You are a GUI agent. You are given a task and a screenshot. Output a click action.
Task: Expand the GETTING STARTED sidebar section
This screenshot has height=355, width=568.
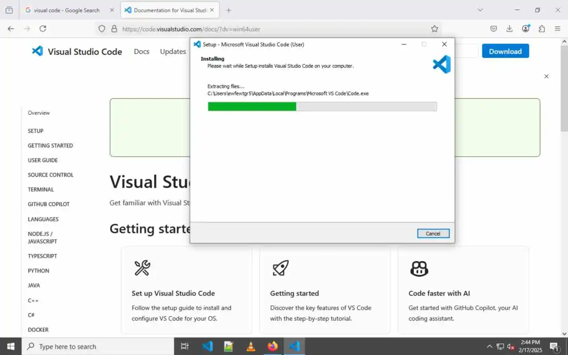pyautogui.click(x=50, y=146)
